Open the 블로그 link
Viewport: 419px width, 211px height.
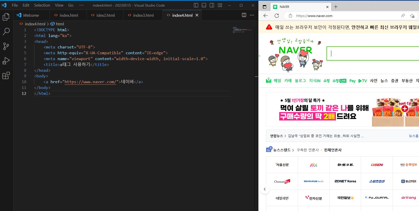pos(300,81)
